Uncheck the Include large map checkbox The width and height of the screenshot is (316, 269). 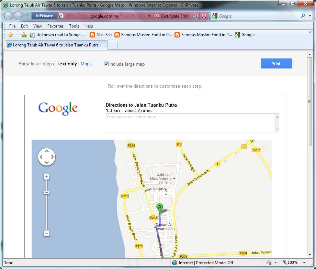tap(106, 64)
